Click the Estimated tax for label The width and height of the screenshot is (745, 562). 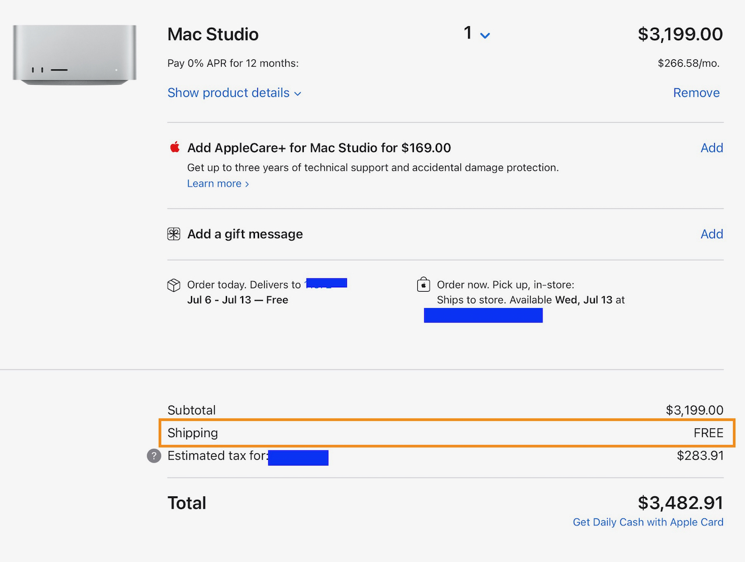[x=218, y=456]
